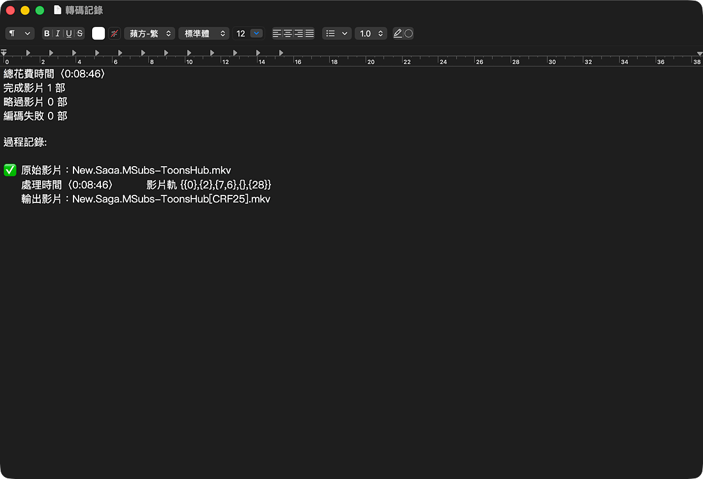Open the list bullets and numbering menu

click(337, 33)
